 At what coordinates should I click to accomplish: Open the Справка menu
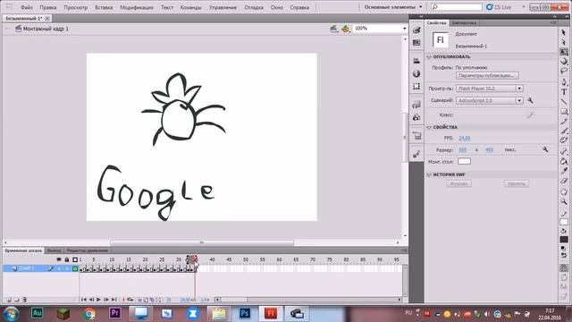(299, 7)
